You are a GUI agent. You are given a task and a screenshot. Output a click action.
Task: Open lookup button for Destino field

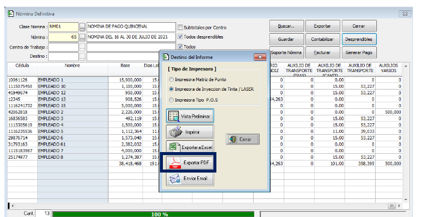(x=82, y=57)
